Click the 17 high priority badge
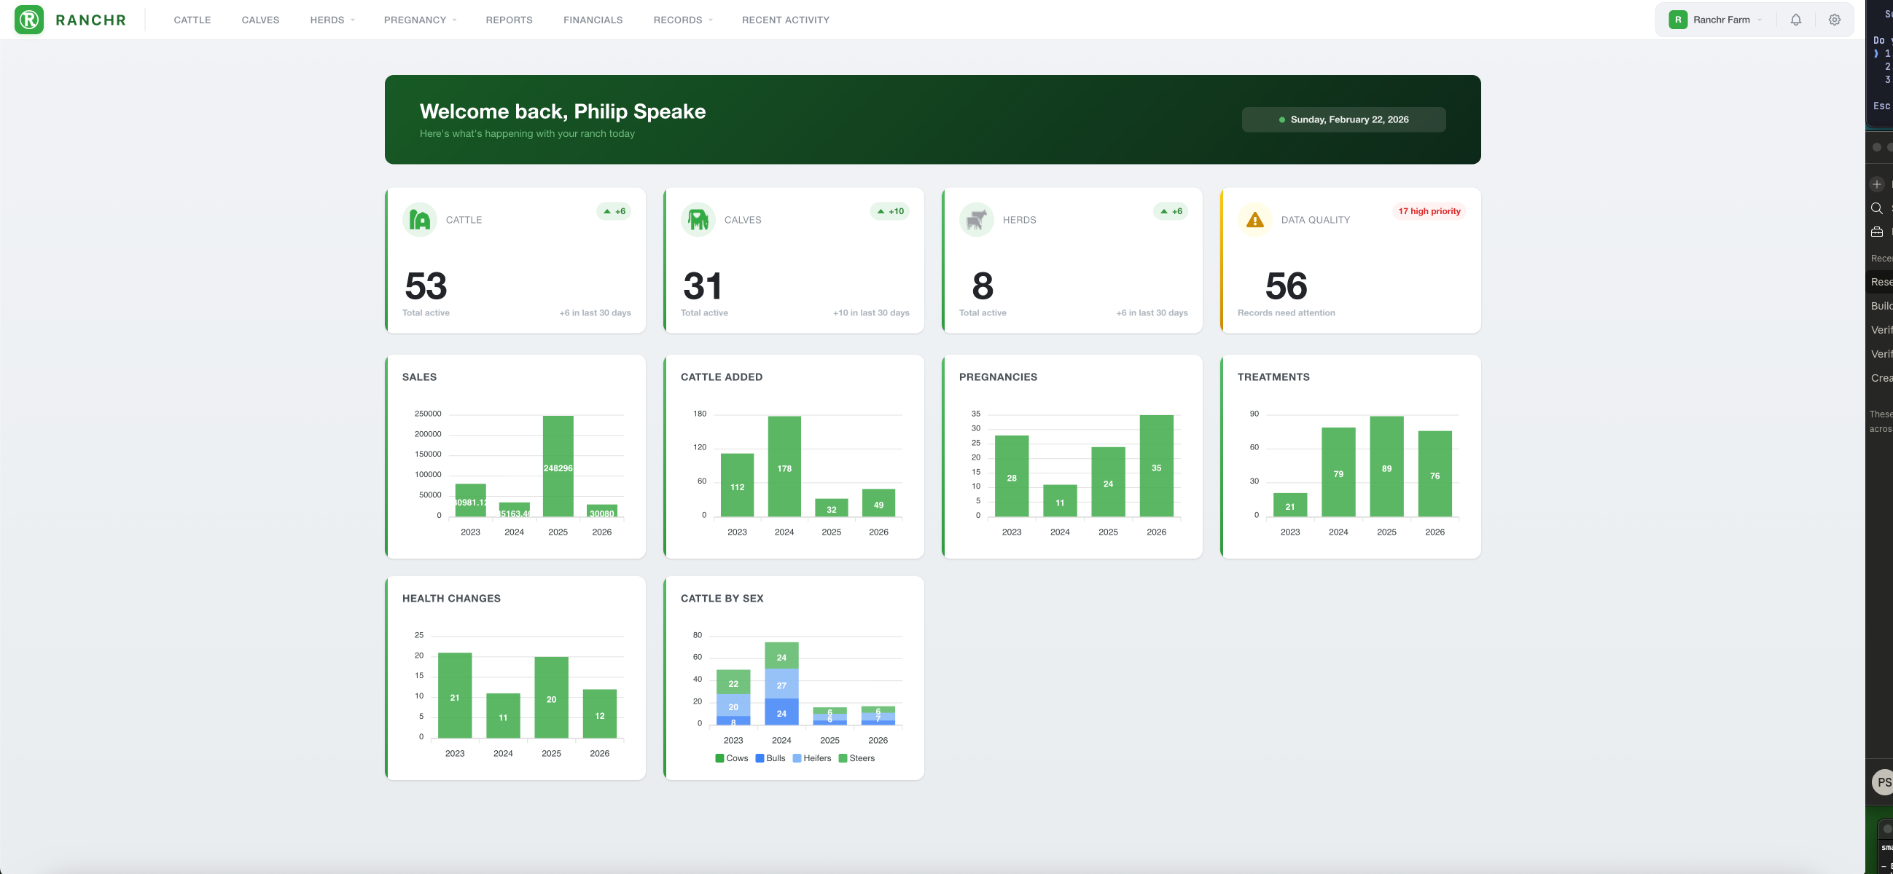 coord(1429,211)
